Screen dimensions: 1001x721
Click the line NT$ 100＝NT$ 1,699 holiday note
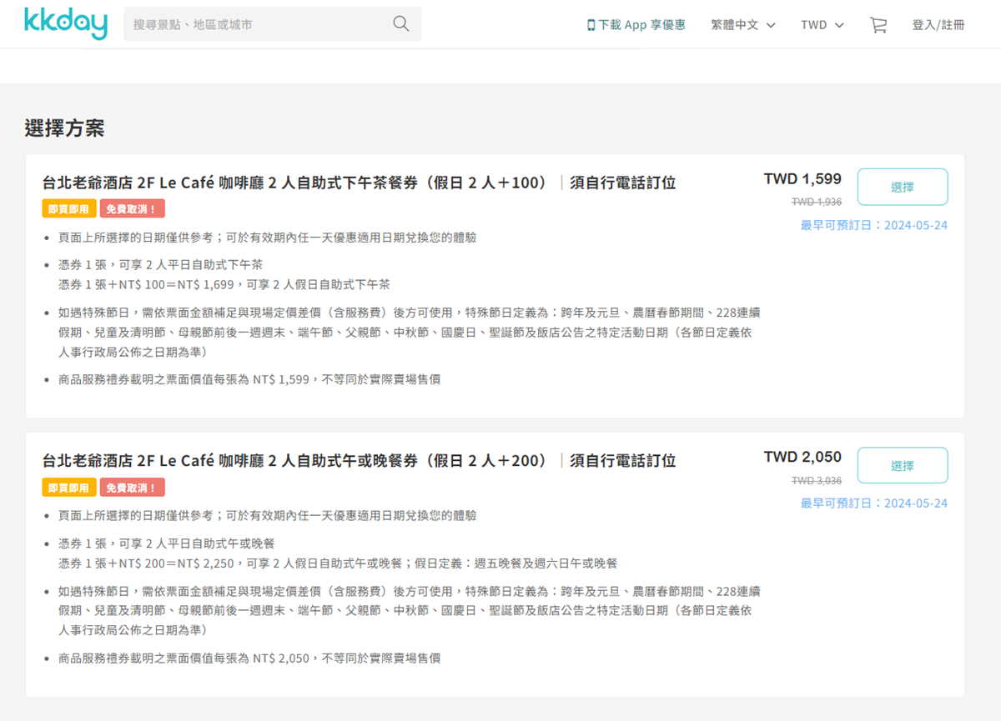pos(224,284)
